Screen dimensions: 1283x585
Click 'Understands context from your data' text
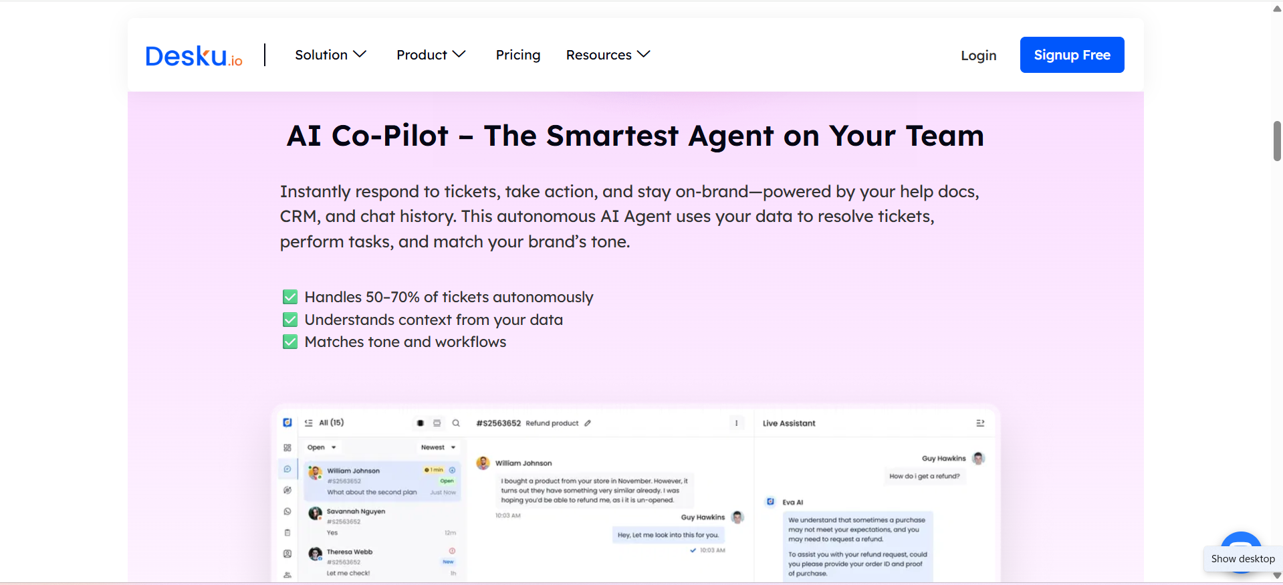pos(434,320)
